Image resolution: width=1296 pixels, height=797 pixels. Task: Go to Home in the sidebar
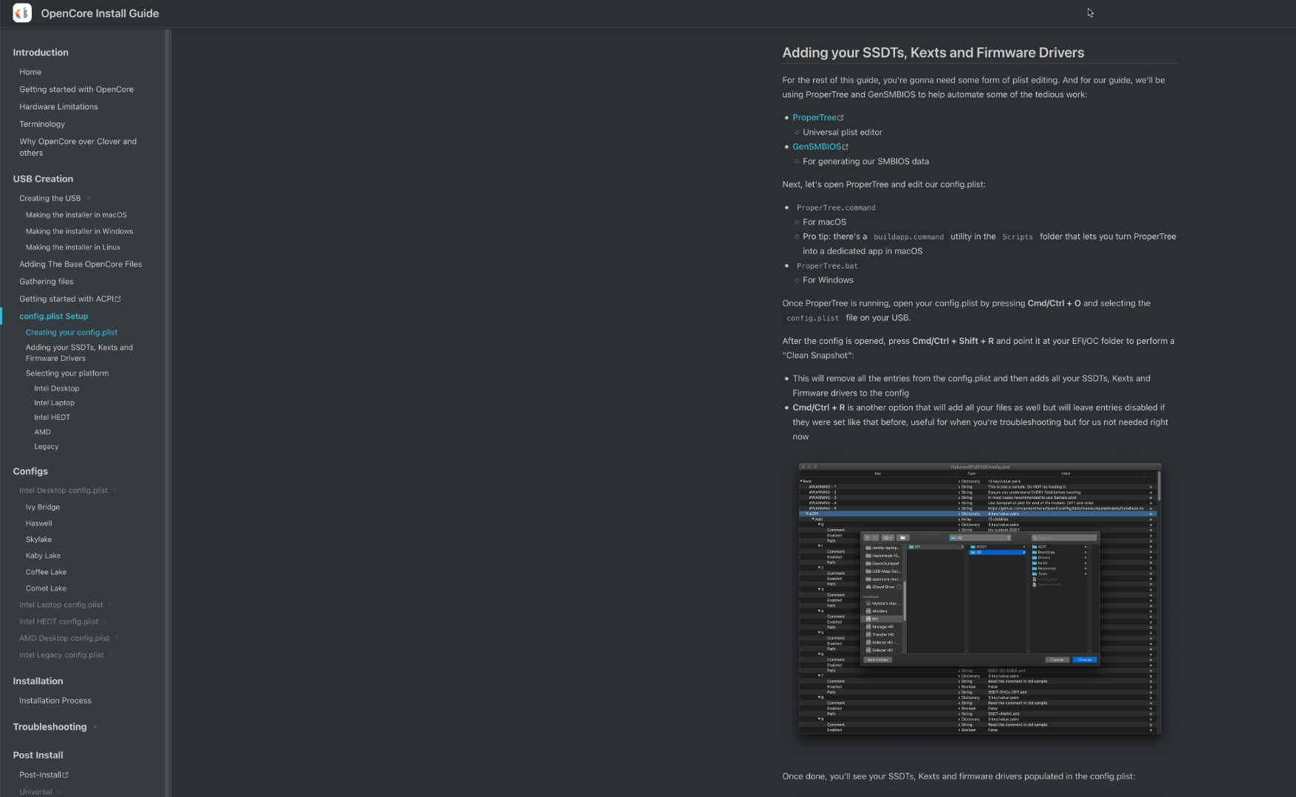pyautogui.click(x=30, y=72)
